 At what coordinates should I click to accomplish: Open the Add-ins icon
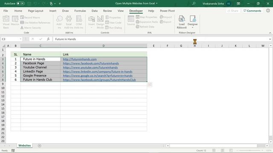[x=59, y=22]
